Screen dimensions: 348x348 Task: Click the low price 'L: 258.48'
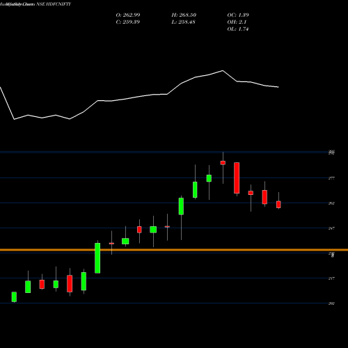pyautogui.click(x=183, y=22)
